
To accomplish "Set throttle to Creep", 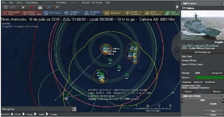I will tap(213, 115).
